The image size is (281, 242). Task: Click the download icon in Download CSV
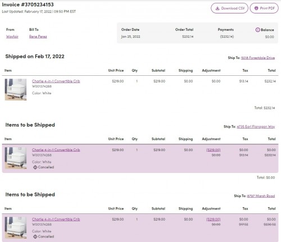[x=217, y=8]
